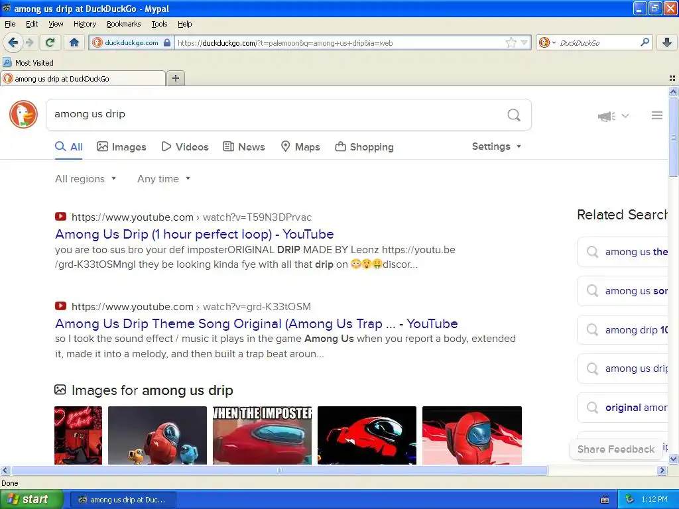
Task: Select the Mypal taskbar window button
Action: tap(123, 500)
